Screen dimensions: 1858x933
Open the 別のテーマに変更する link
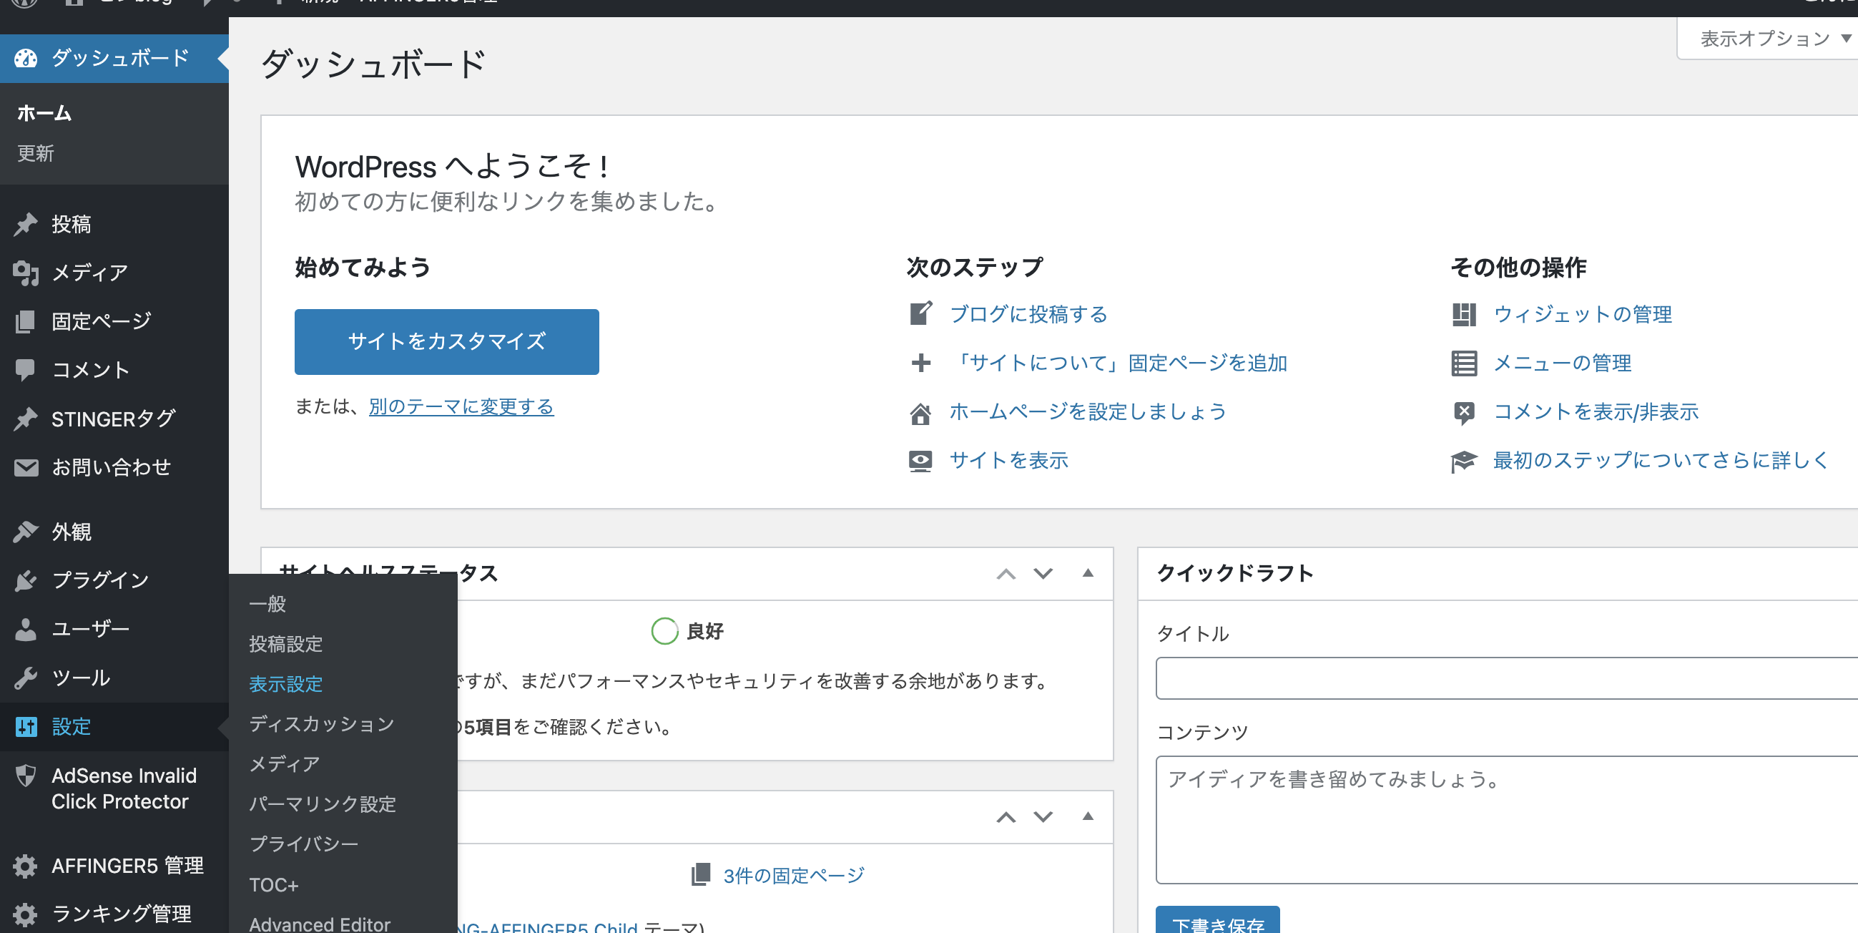(x=461, y=407)
